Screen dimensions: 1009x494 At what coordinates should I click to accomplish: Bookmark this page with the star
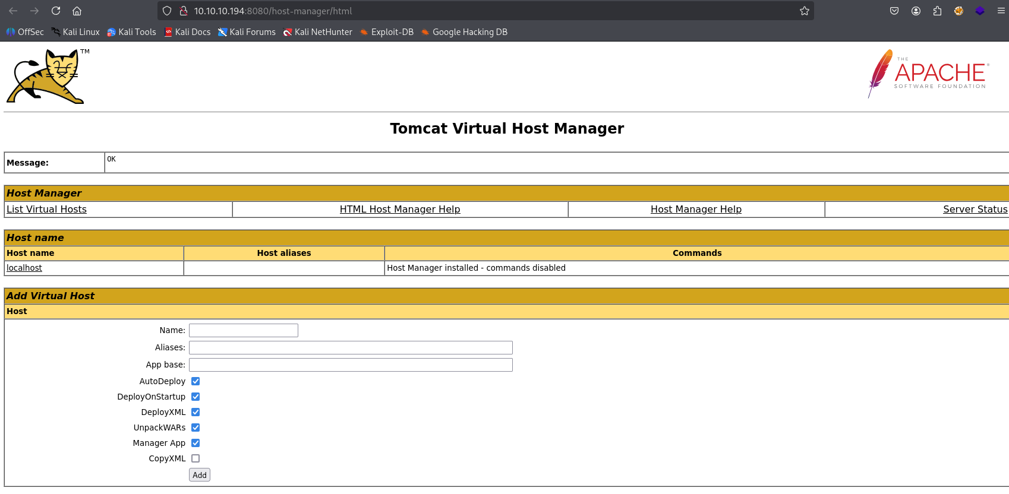coord(805,11)
